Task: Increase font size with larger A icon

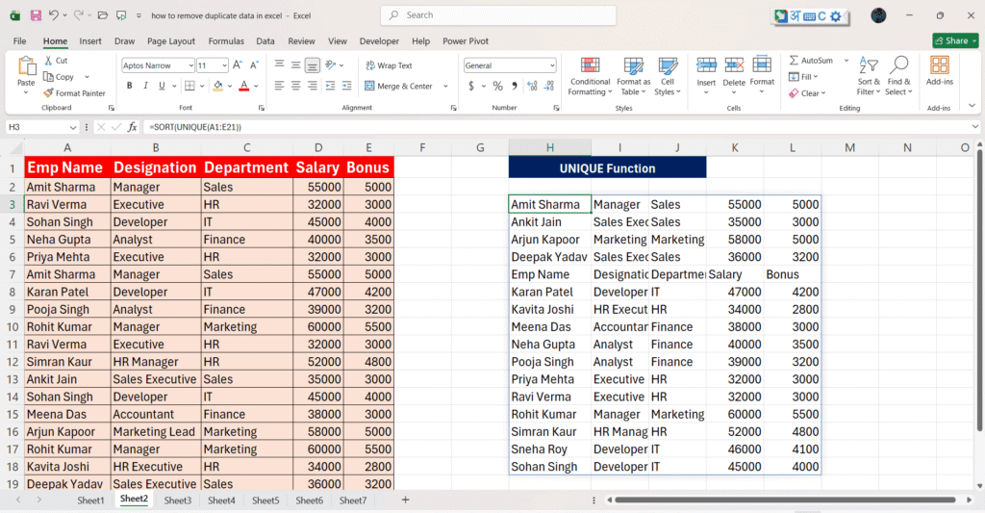Action: coord(238,64)
